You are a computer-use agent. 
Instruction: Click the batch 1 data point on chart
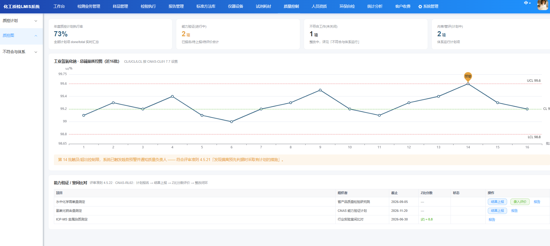coord(84,115)
